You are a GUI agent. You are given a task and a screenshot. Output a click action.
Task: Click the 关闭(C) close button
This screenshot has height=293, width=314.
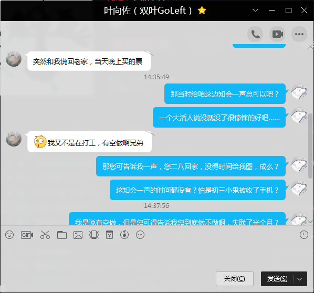pos(235,279)
